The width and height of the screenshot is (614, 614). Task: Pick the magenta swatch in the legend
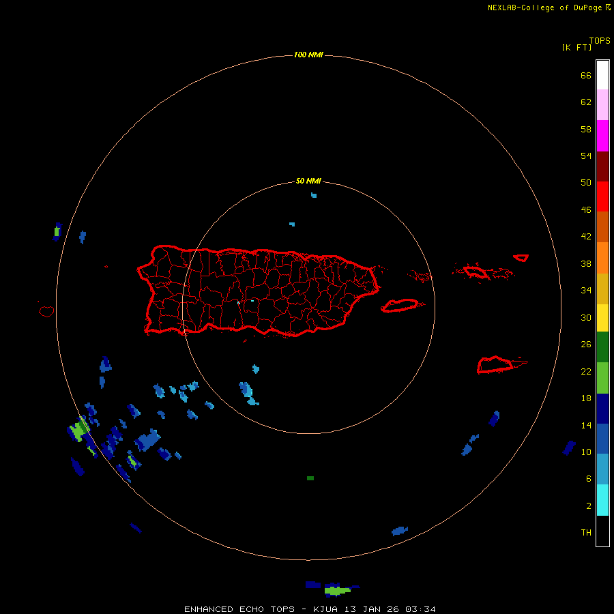point(602,136)
